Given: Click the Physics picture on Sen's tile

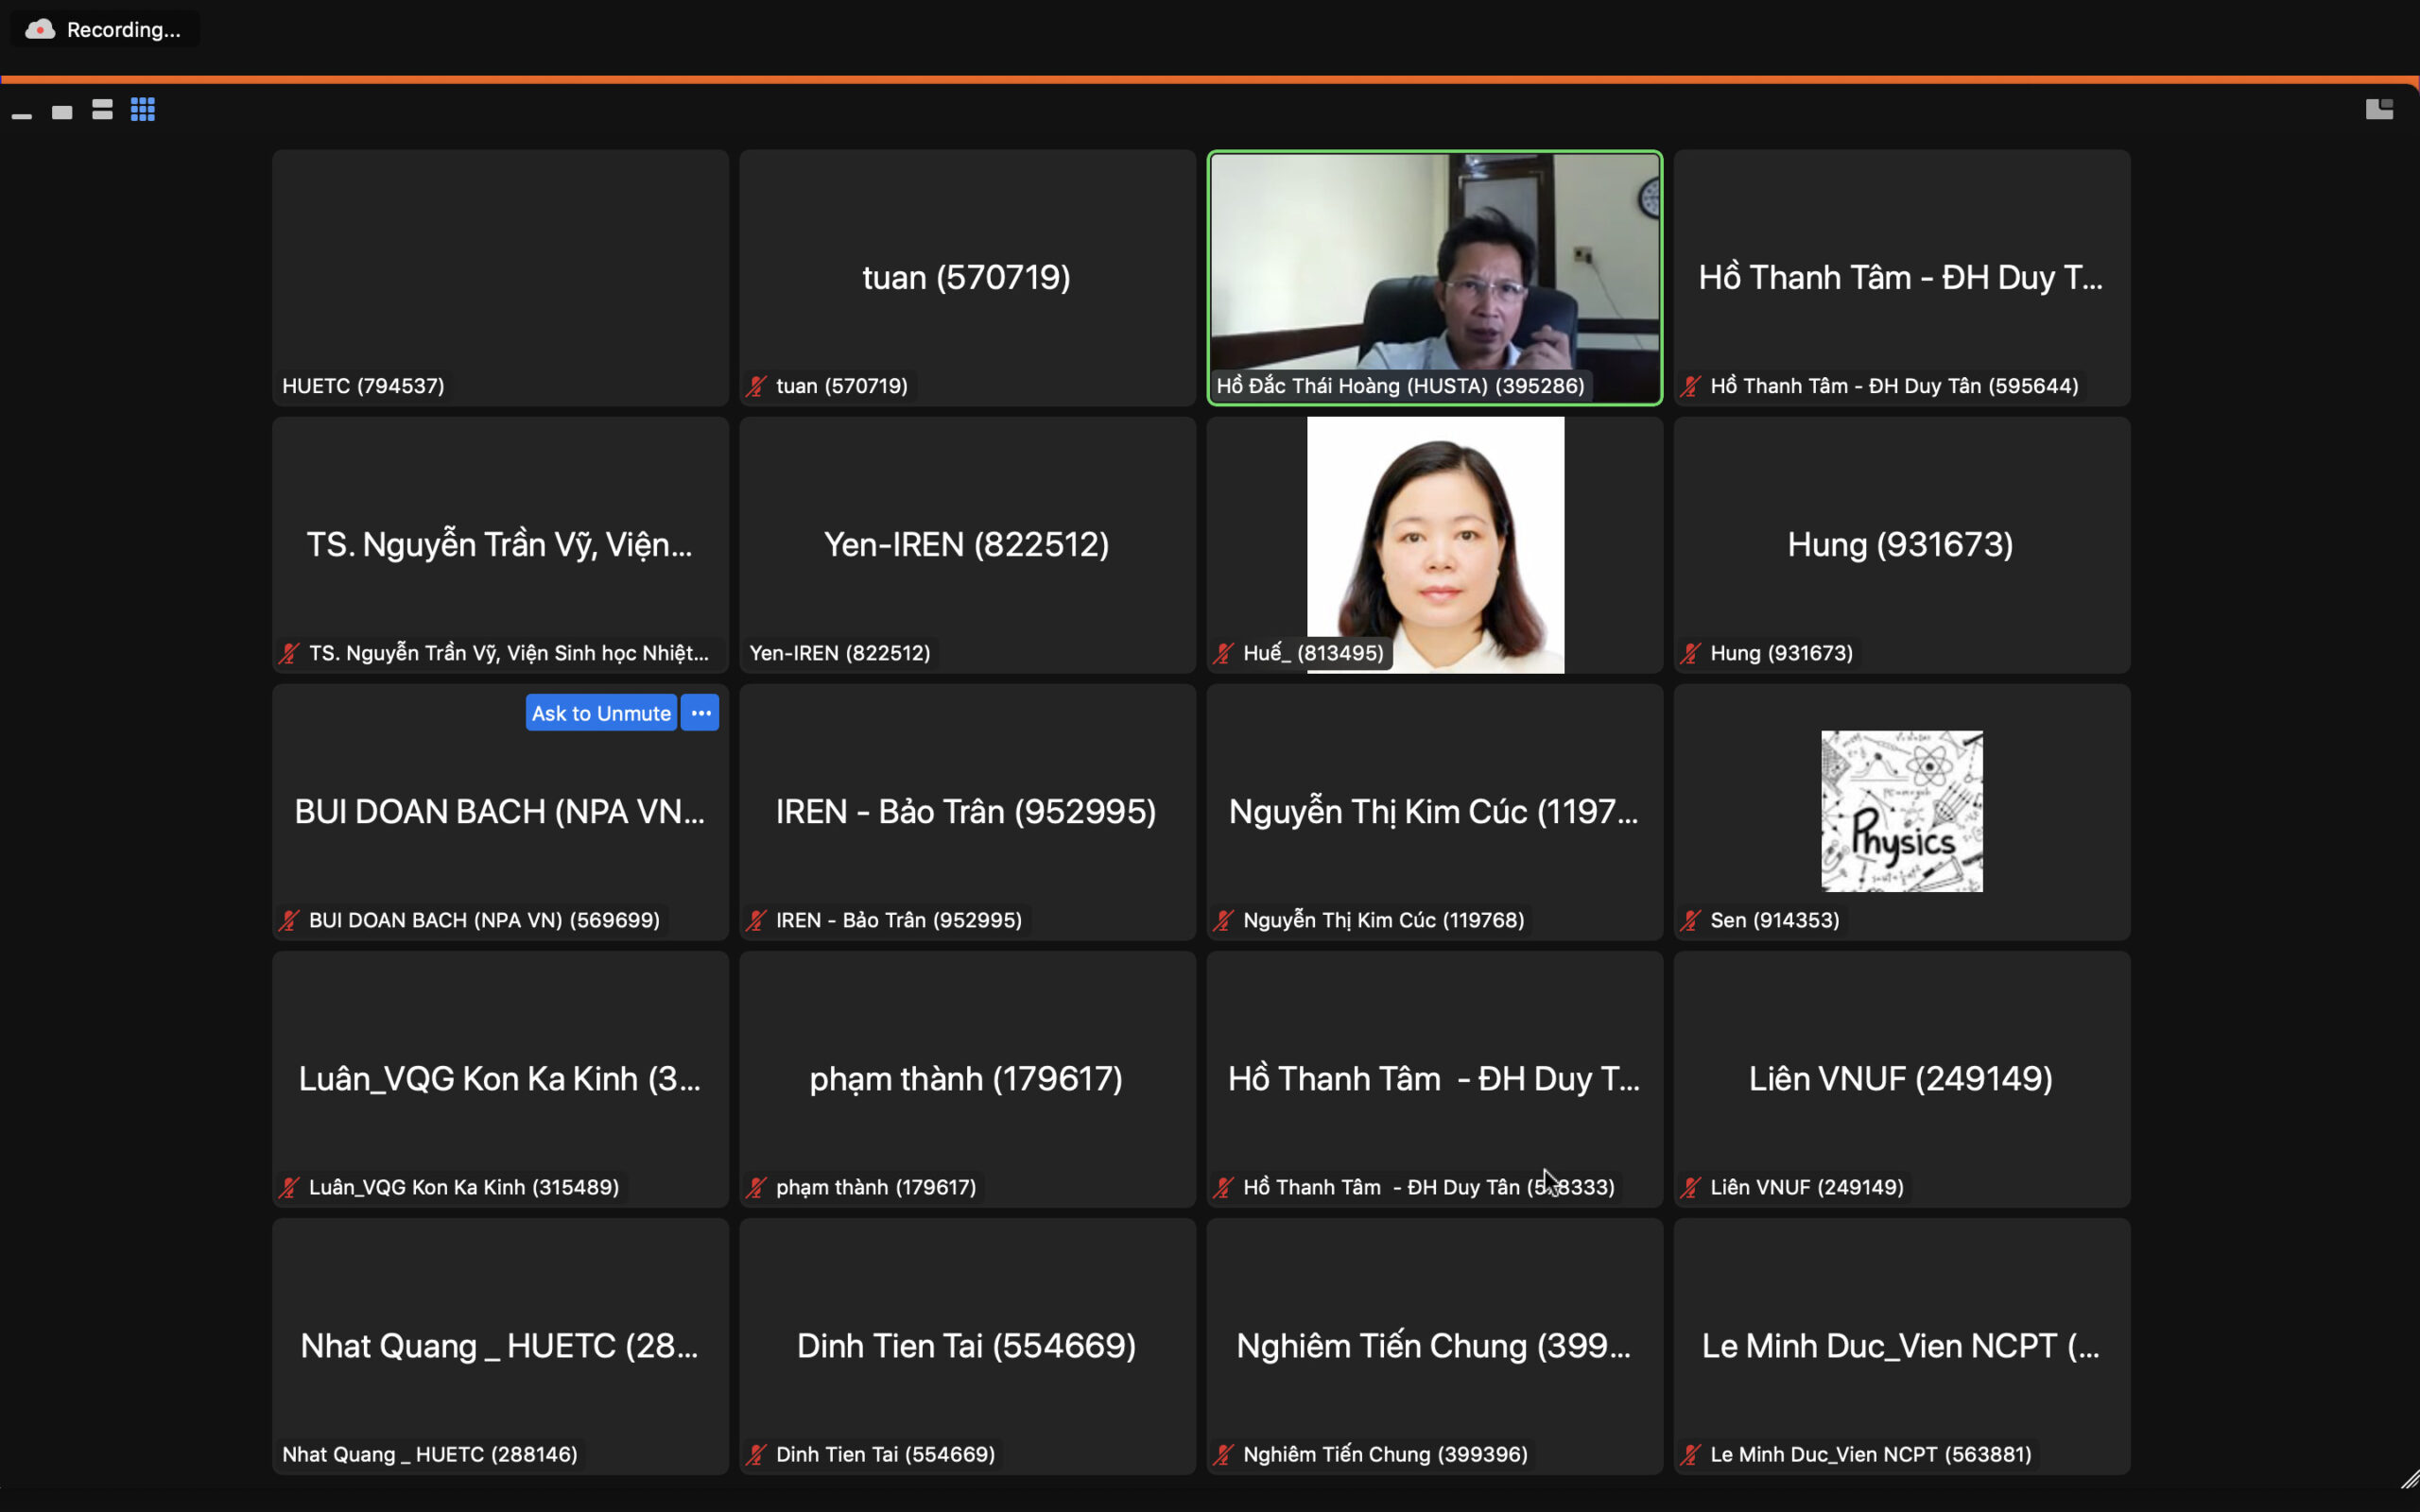Looking at the screenshot, I should (1901, 811).
